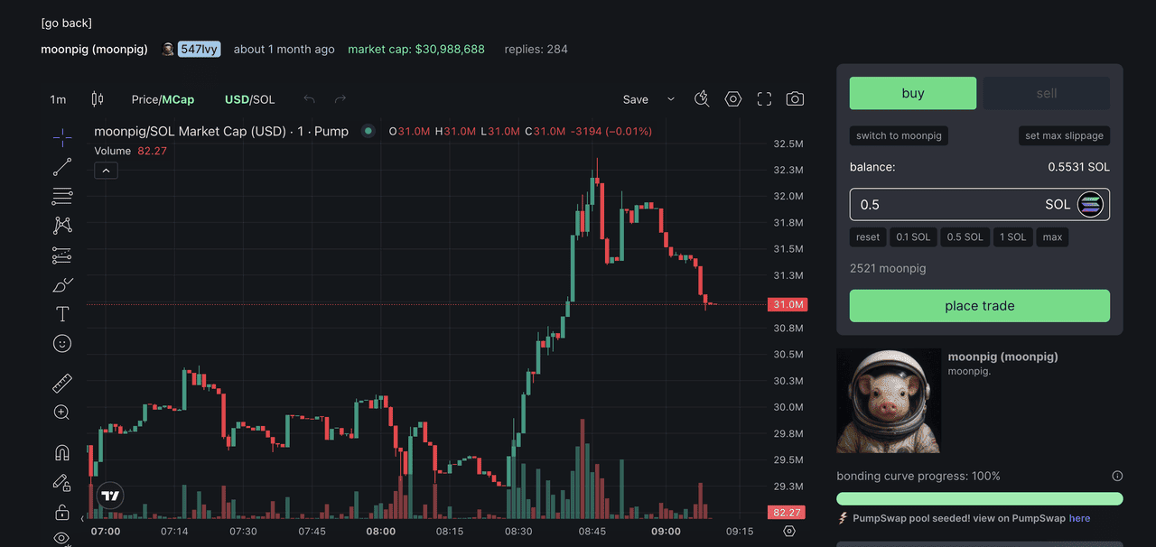
Task: Open PumpSwap via the 'here' link
Action: [1079, 518]
